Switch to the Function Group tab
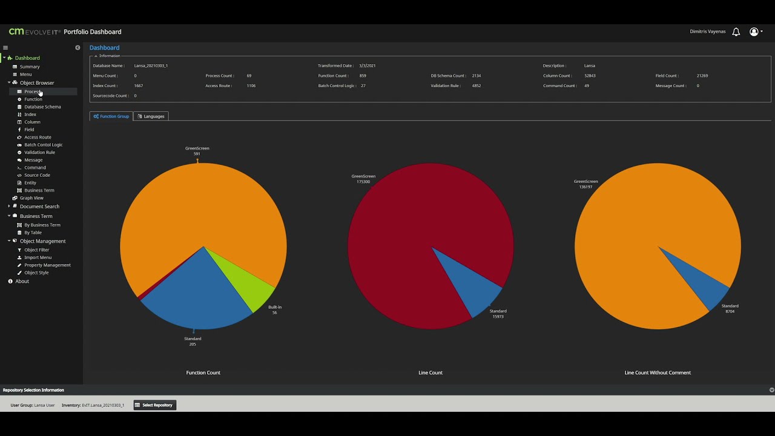 pyautogui.click(x=111, y=116)
